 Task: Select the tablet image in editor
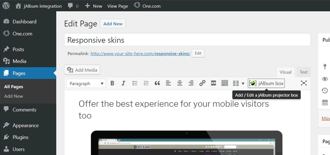[186, 143]
